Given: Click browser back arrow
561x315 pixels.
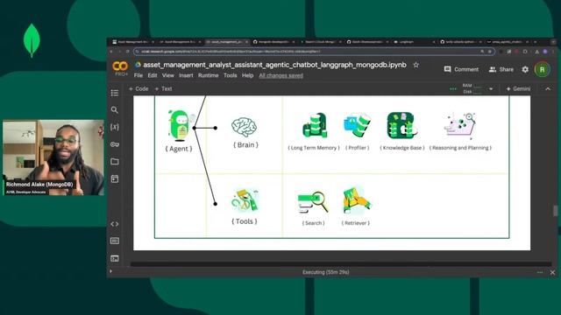Looking at the screenshot, I should click(111, 52).
